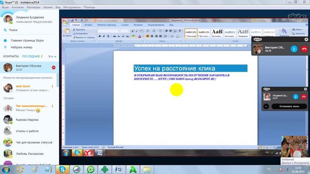Click Yandex icon in shared taskbar
The height and width of the screenshot is (174, 310).
pos(88,153)
